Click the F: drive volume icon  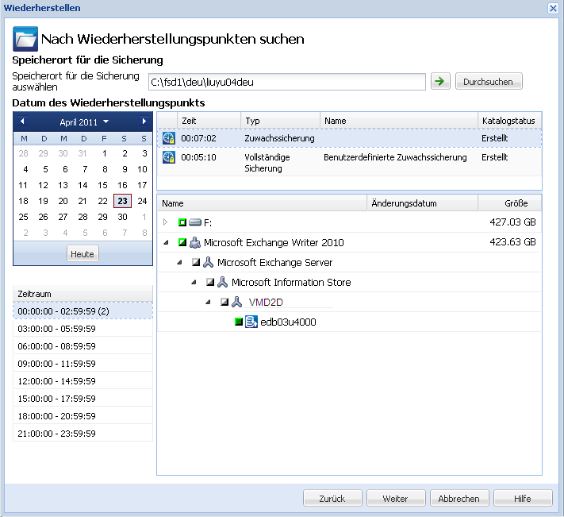click(x=195, y=223)
